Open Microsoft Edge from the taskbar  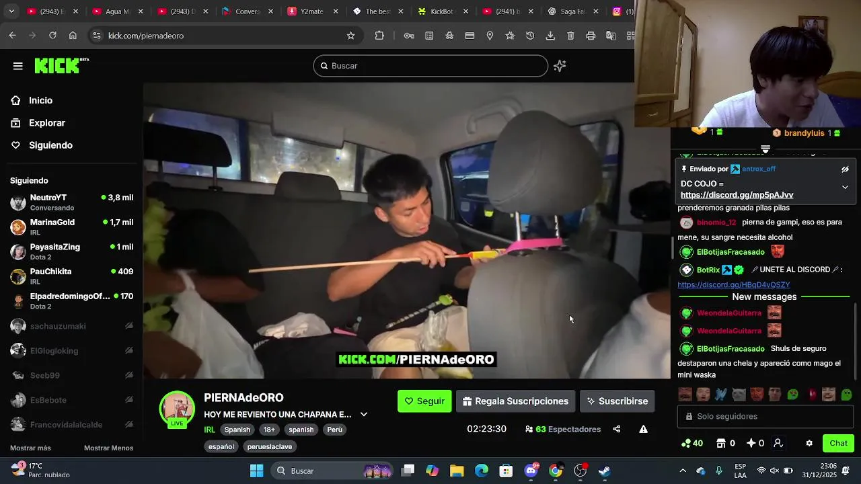coord(482,471)
